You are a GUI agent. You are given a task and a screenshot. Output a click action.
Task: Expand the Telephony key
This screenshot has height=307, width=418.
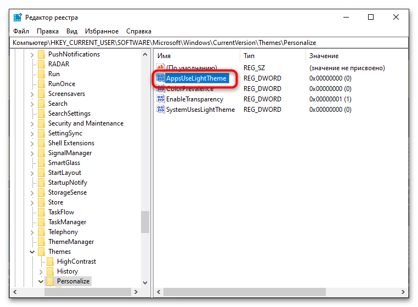pos(32,232)
